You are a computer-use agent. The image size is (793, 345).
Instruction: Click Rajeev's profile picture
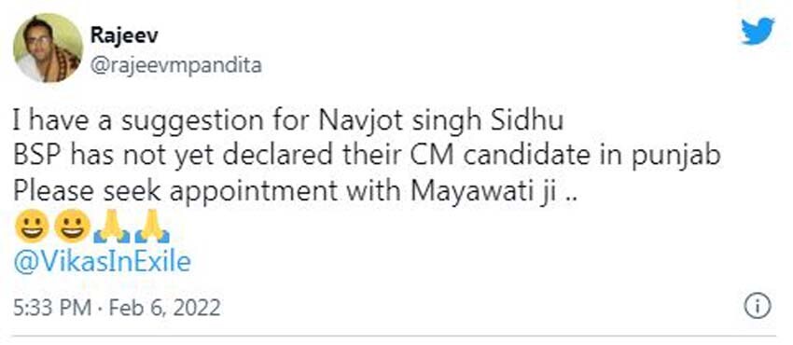48,48
